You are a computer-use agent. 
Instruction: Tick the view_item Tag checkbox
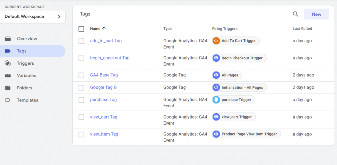click(x=81, y=134)
